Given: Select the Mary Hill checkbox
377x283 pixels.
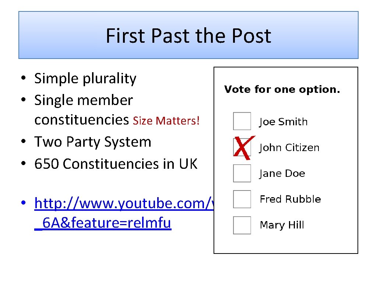Looking at the screenshot, I should pyautogui.click(x=242, y=225).
